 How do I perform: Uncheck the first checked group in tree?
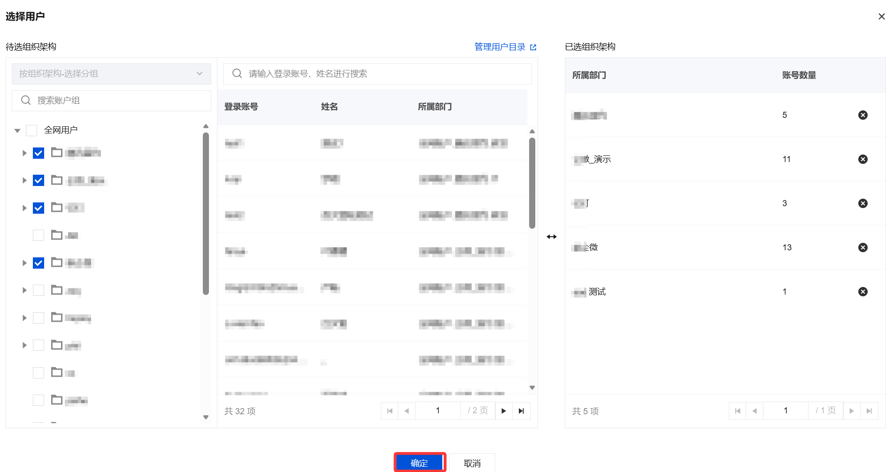click(x=39, y=153)
